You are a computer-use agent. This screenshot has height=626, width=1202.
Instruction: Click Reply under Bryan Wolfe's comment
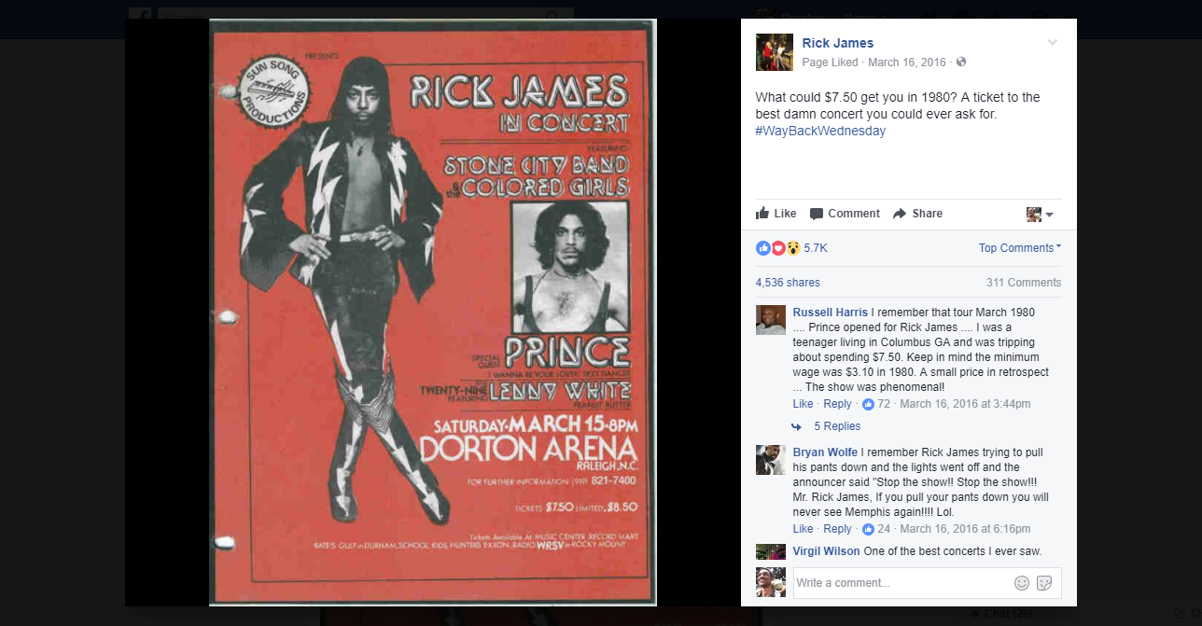click(837, 529)
